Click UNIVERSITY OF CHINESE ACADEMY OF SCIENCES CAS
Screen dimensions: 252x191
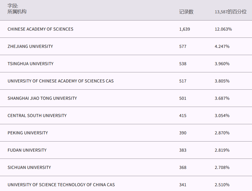pos(61,81)
